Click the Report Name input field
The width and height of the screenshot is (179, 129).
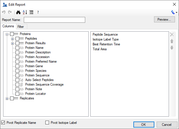(x=55, y=20)
